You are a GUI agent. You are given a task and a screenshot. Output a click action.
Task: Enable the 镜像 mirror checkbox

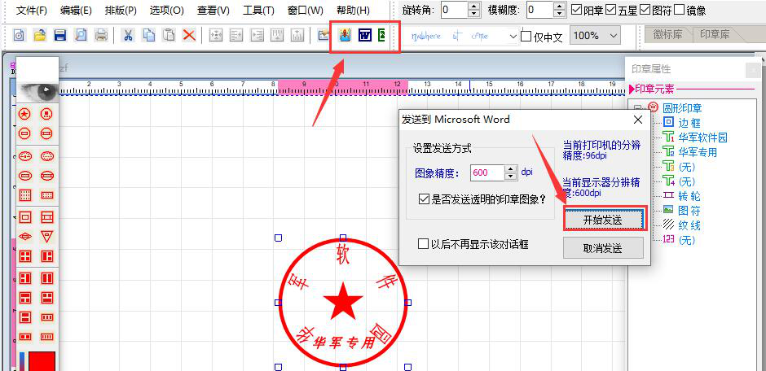(680, 10)
